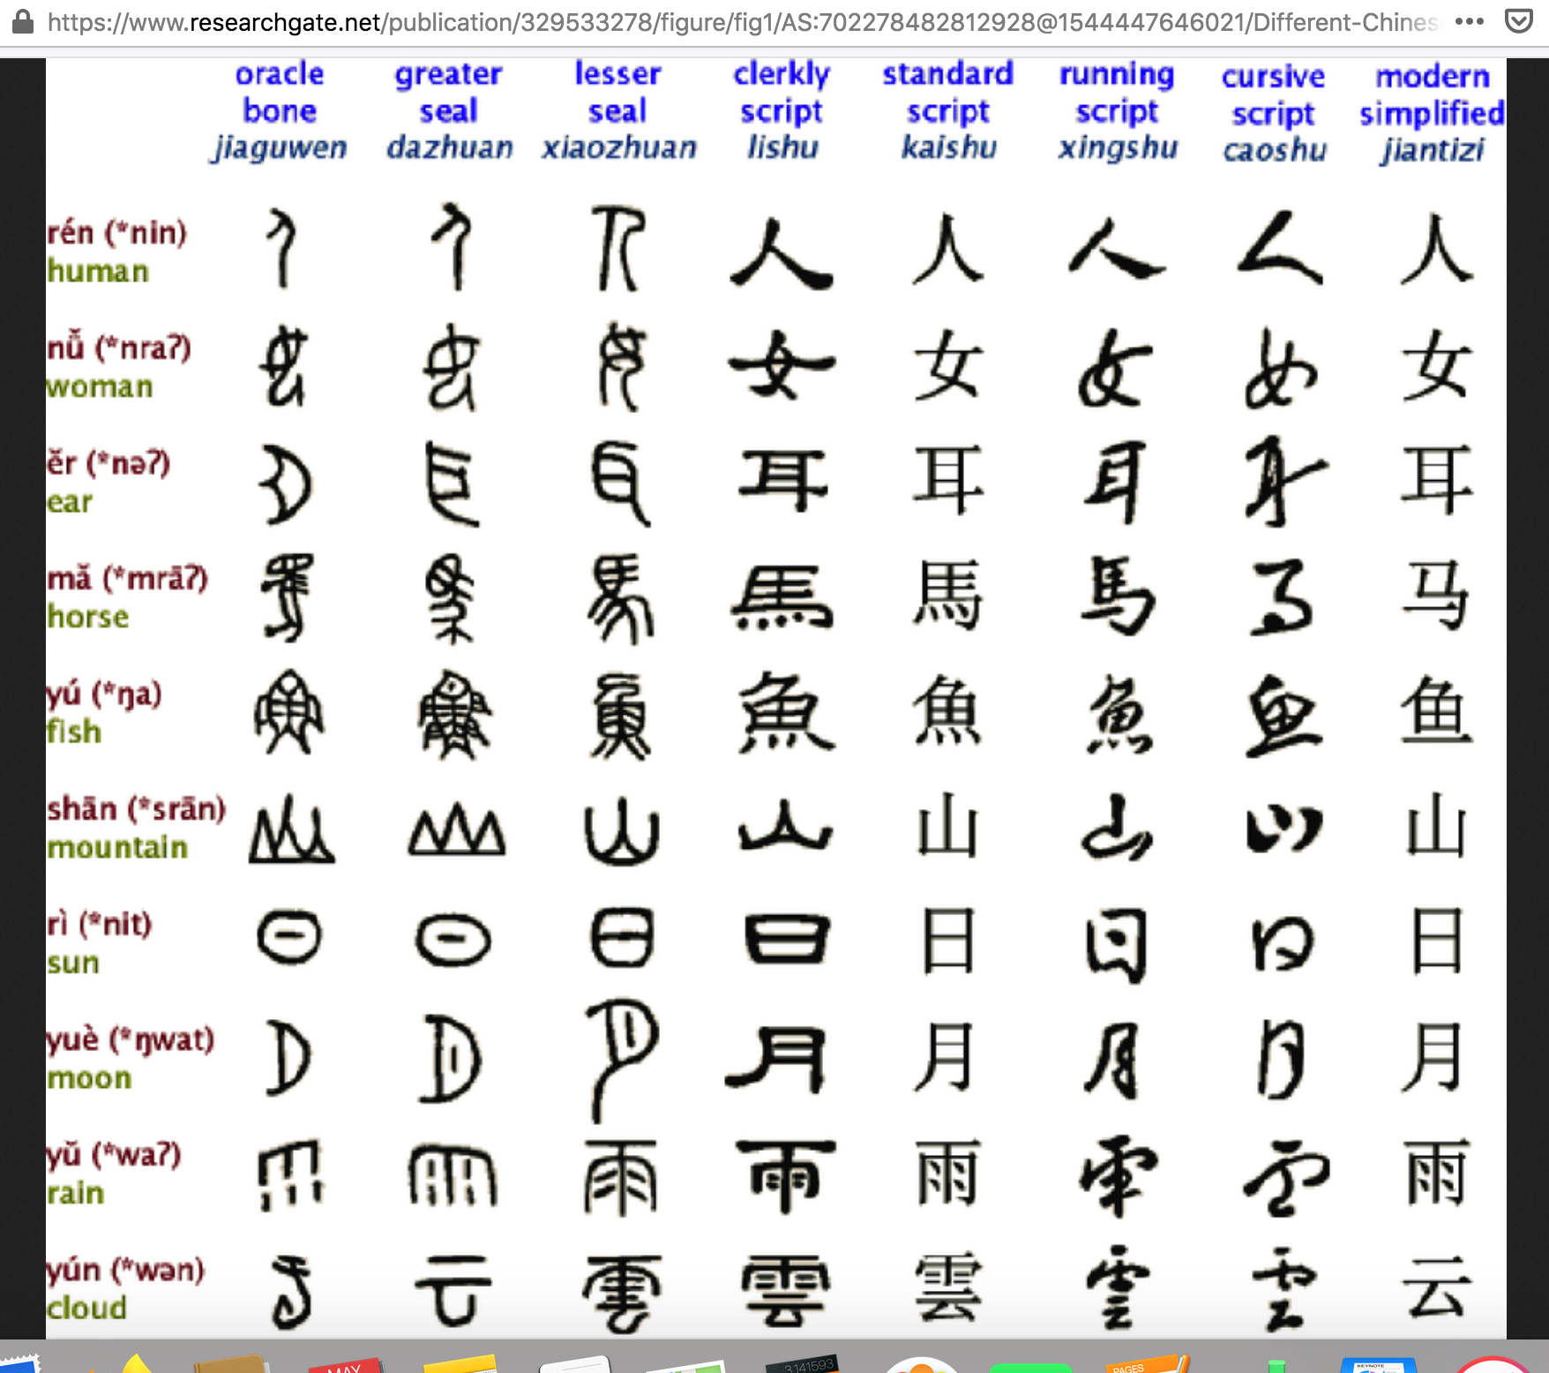The width and height of the screenshot is (1549, 1373).
Task: Click the running script character for rain
Action: 1119,1177
